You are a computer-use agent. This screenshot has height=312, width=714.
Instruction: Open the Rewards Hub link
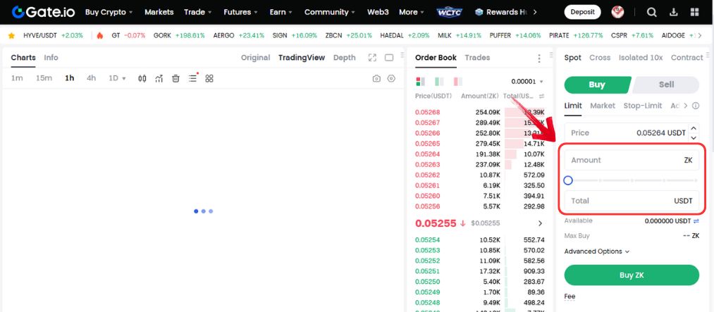503,12
